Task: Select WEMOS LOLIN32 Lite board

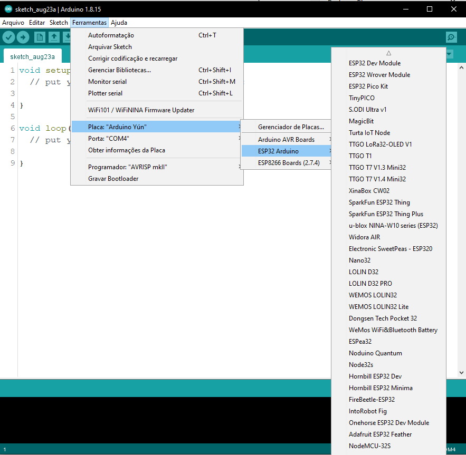Action: 389,306
